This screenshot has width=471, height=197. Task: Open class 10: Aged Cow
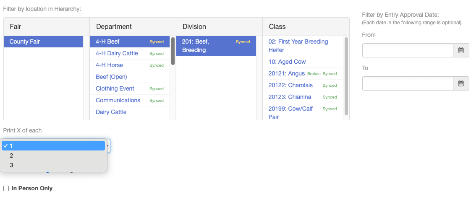(303, 62)
